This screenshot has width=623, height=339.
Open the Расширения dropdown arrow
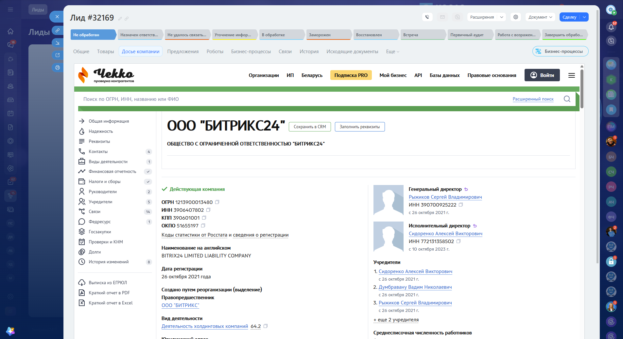(x=502, y=17)
